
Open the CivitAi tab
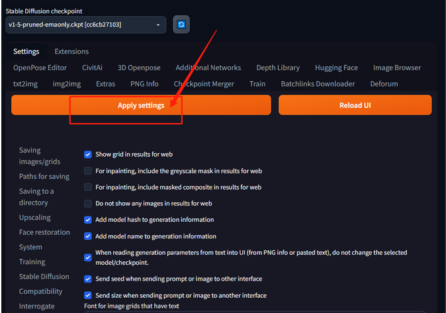[x=92, y=67]
